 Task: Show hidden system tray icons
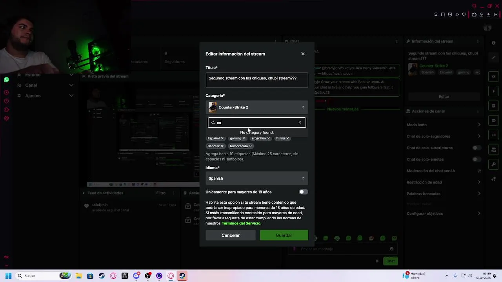pyautogui.click(x=447, y=276)
